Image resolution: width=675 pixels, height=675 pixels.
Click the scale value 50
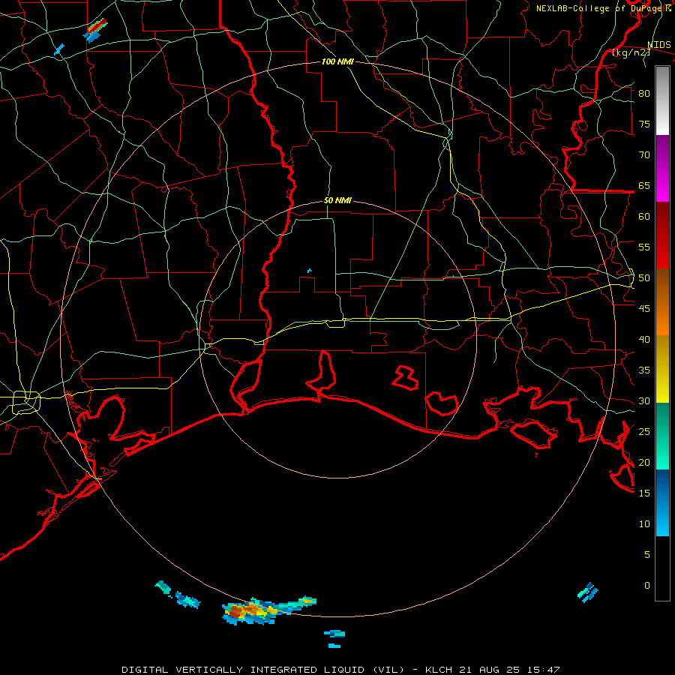click(644, 278)
